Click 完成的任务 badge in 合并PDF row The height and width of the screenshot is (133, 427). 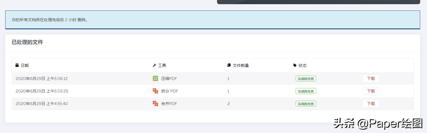[x=306, y=104]
